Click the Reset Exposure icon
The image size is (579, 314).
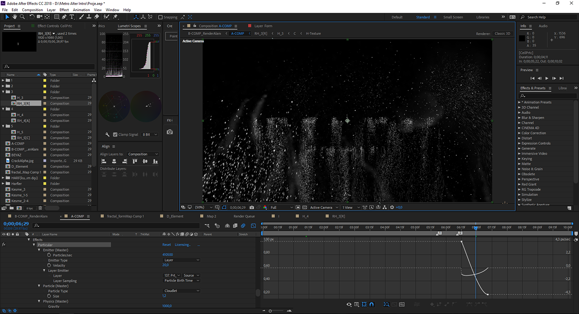pyautogui.click(x=392, y=207)
